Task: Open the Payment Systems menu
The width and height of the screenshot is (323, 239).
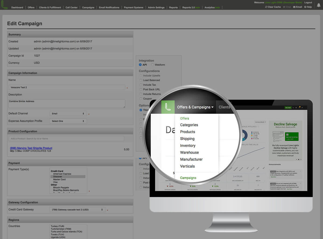Action: 134,8
